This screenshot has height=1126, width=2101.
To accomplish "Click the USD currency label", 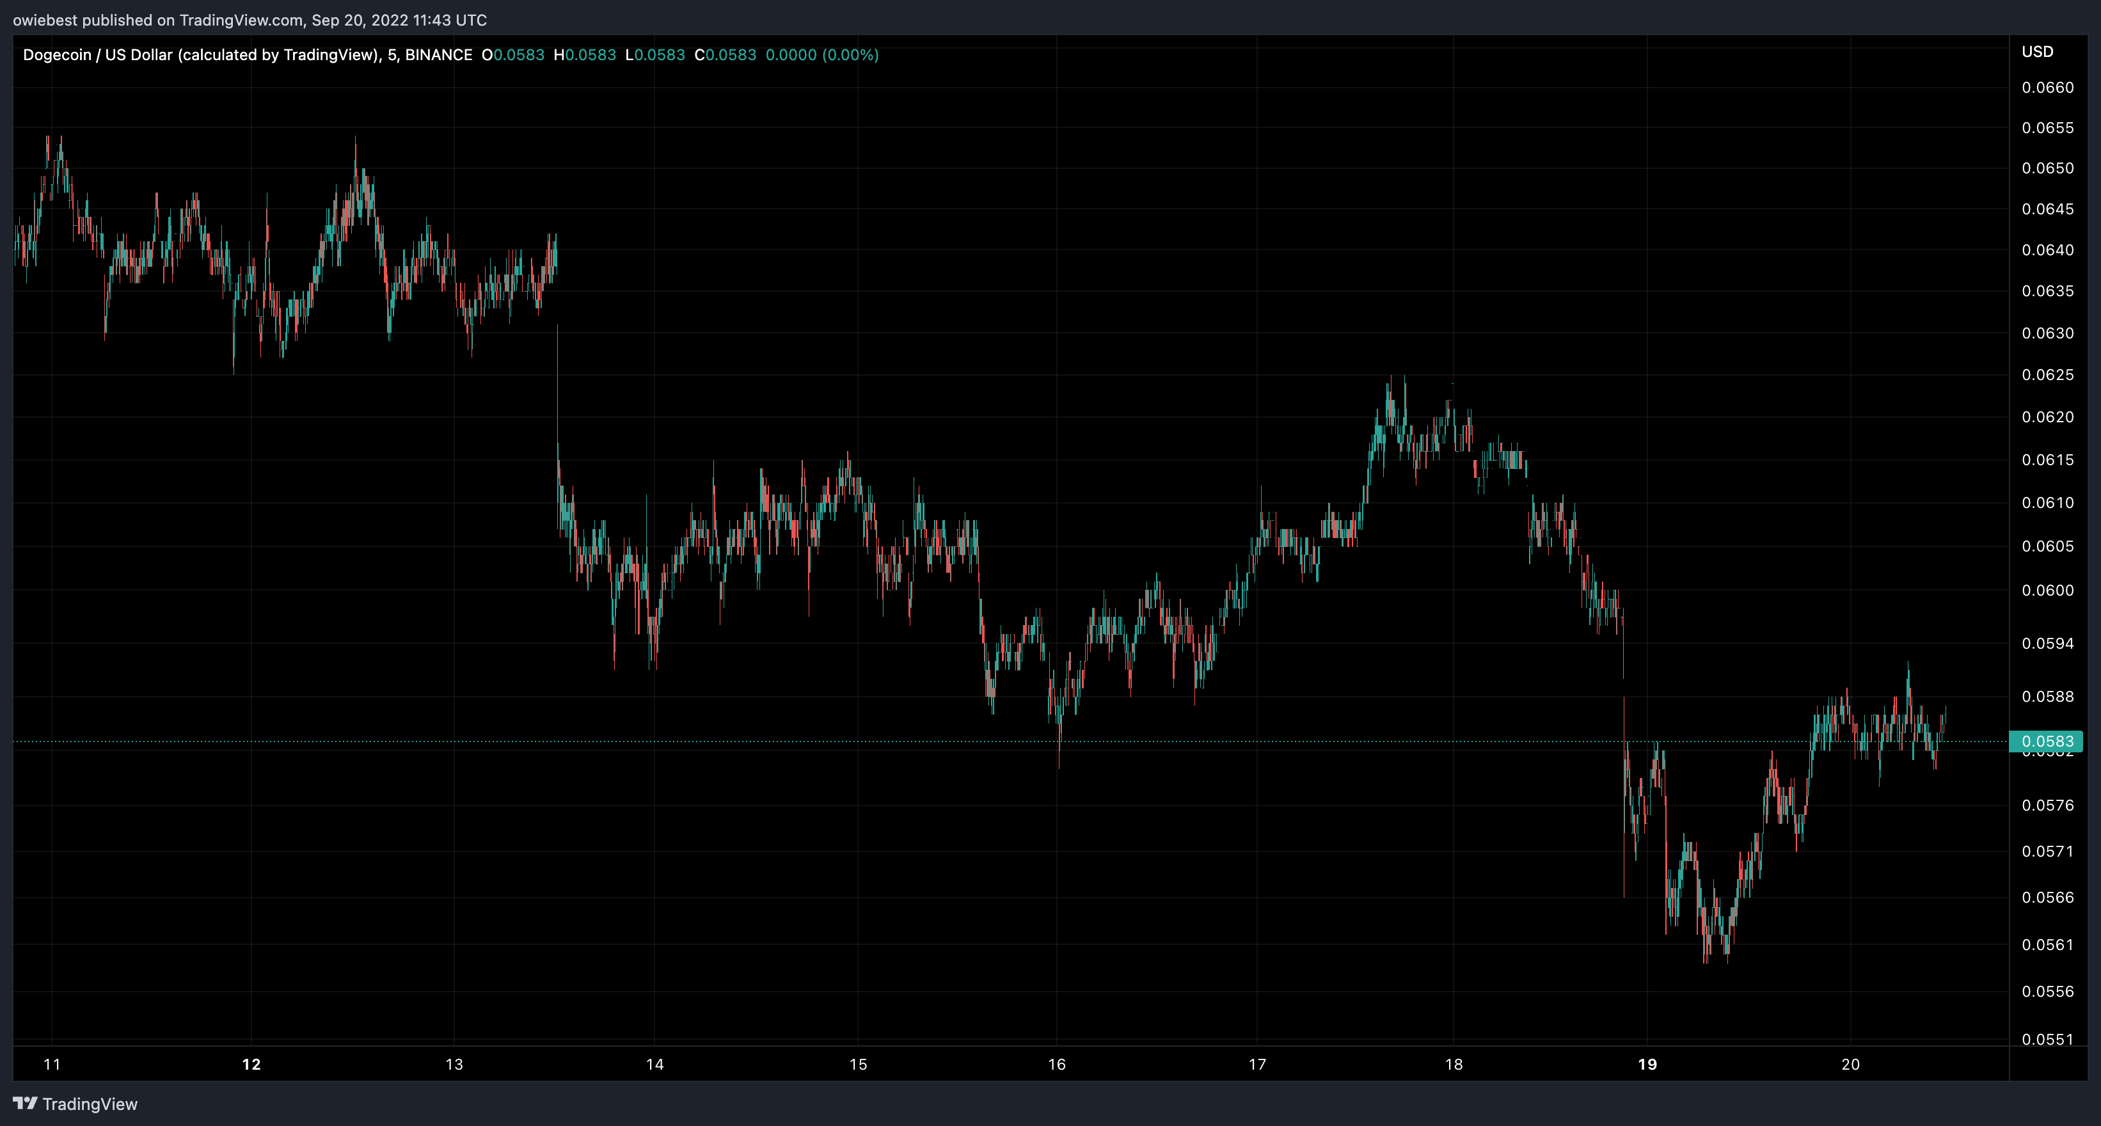I will click(2038, 51).
